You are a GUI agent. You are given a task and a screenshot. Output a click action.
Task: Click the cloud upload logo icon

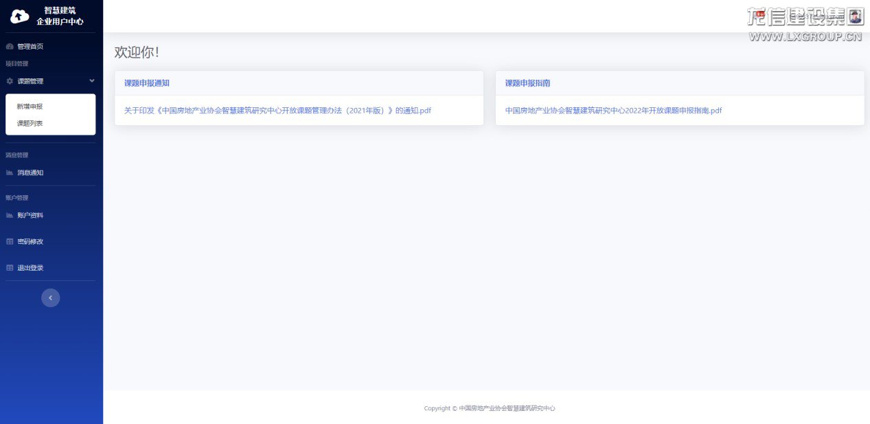[x=20, y=16]
